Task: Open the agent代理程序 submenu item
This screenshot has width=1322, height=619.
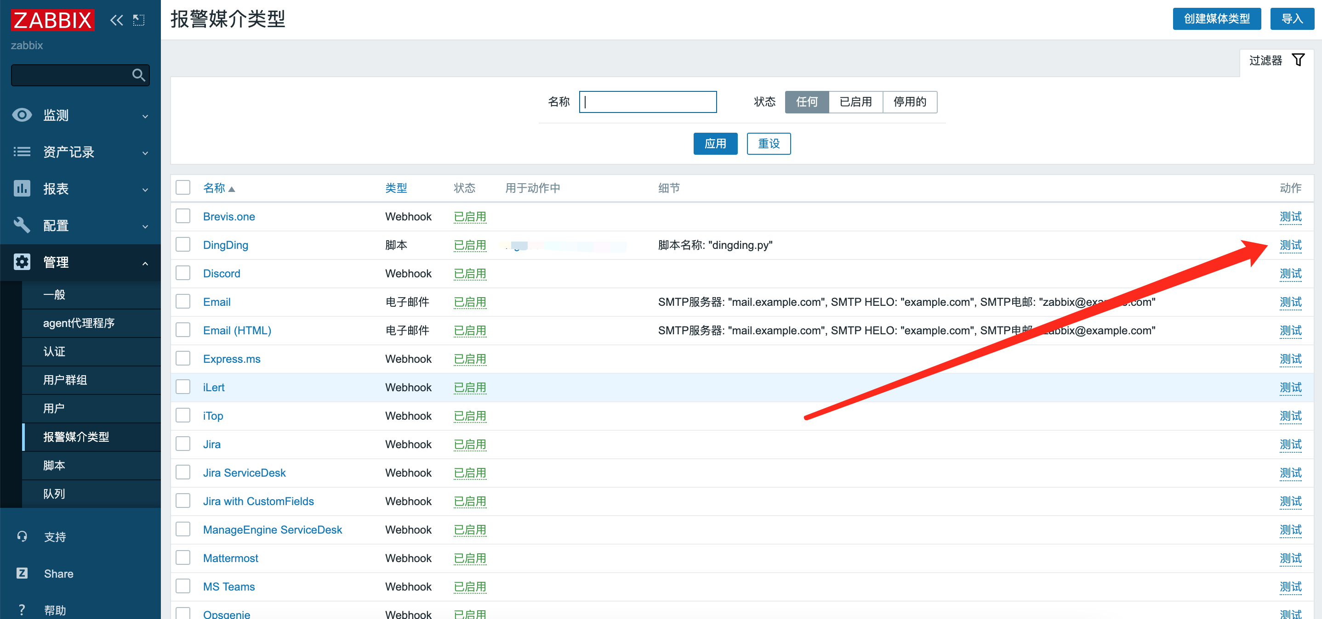Action: point(91,323)
